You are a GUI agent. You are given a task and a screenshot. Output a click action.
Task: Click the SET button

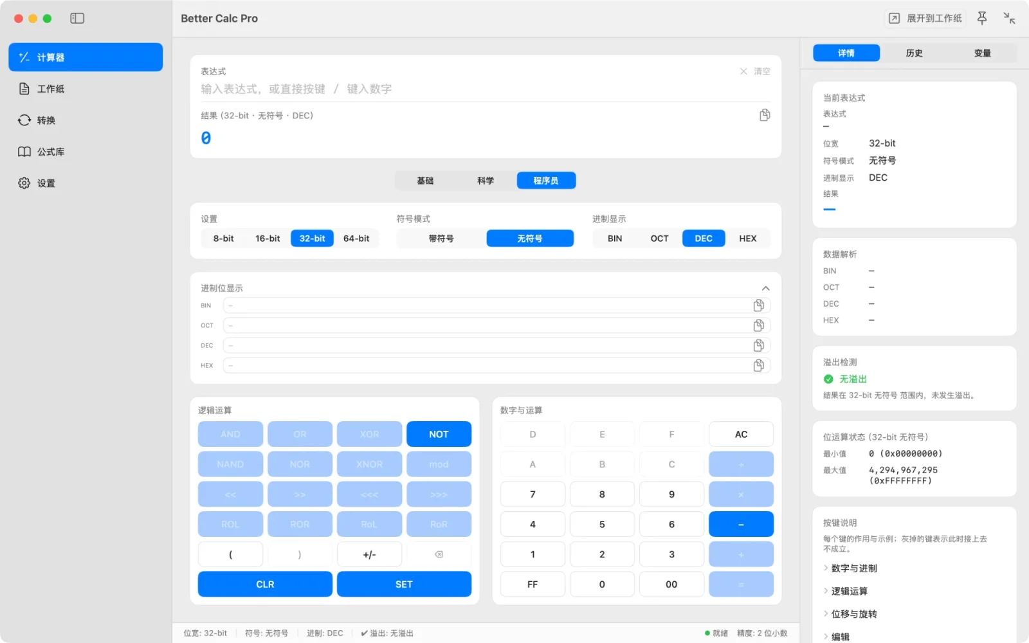pyautogui.click(x=404, y=584)
